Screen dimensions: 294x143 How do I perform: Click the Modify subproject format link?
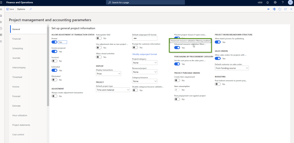(x=144, y=54)
